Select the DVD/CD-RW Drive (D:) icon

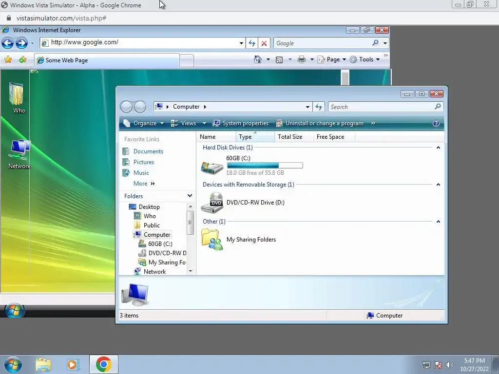[x=212, y=203]
